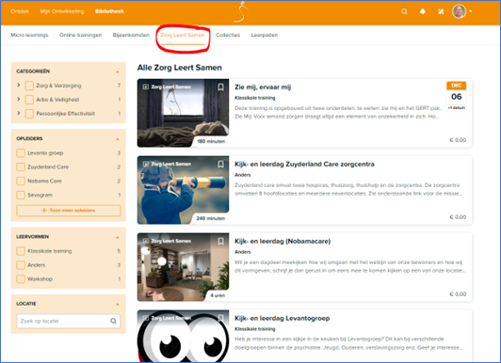Collapse the Opleiders filter panel
Viewport: 501px width, 363px height.
(118, 139)
